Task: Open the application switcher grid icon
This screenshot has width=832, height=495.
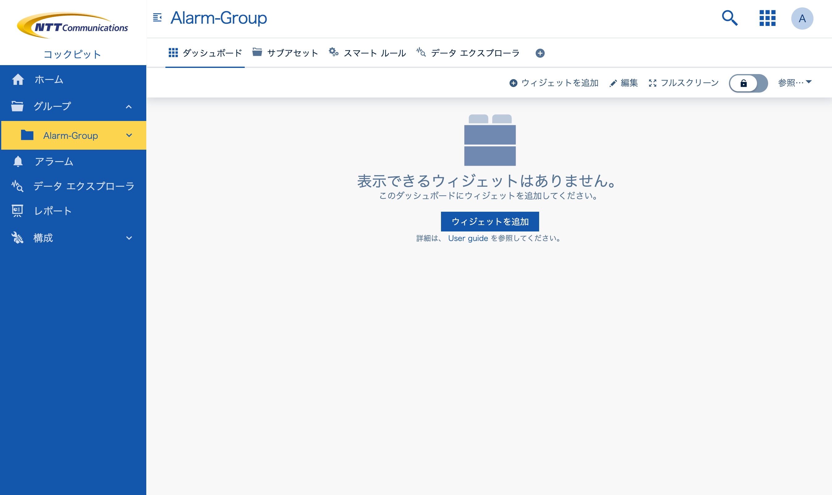Action: click(x=767, y=18)
